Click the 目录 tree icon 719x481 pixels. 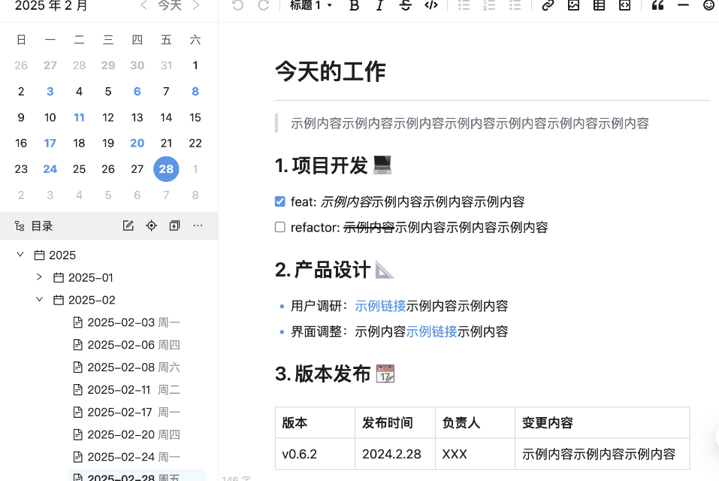(x=20, y=225)
